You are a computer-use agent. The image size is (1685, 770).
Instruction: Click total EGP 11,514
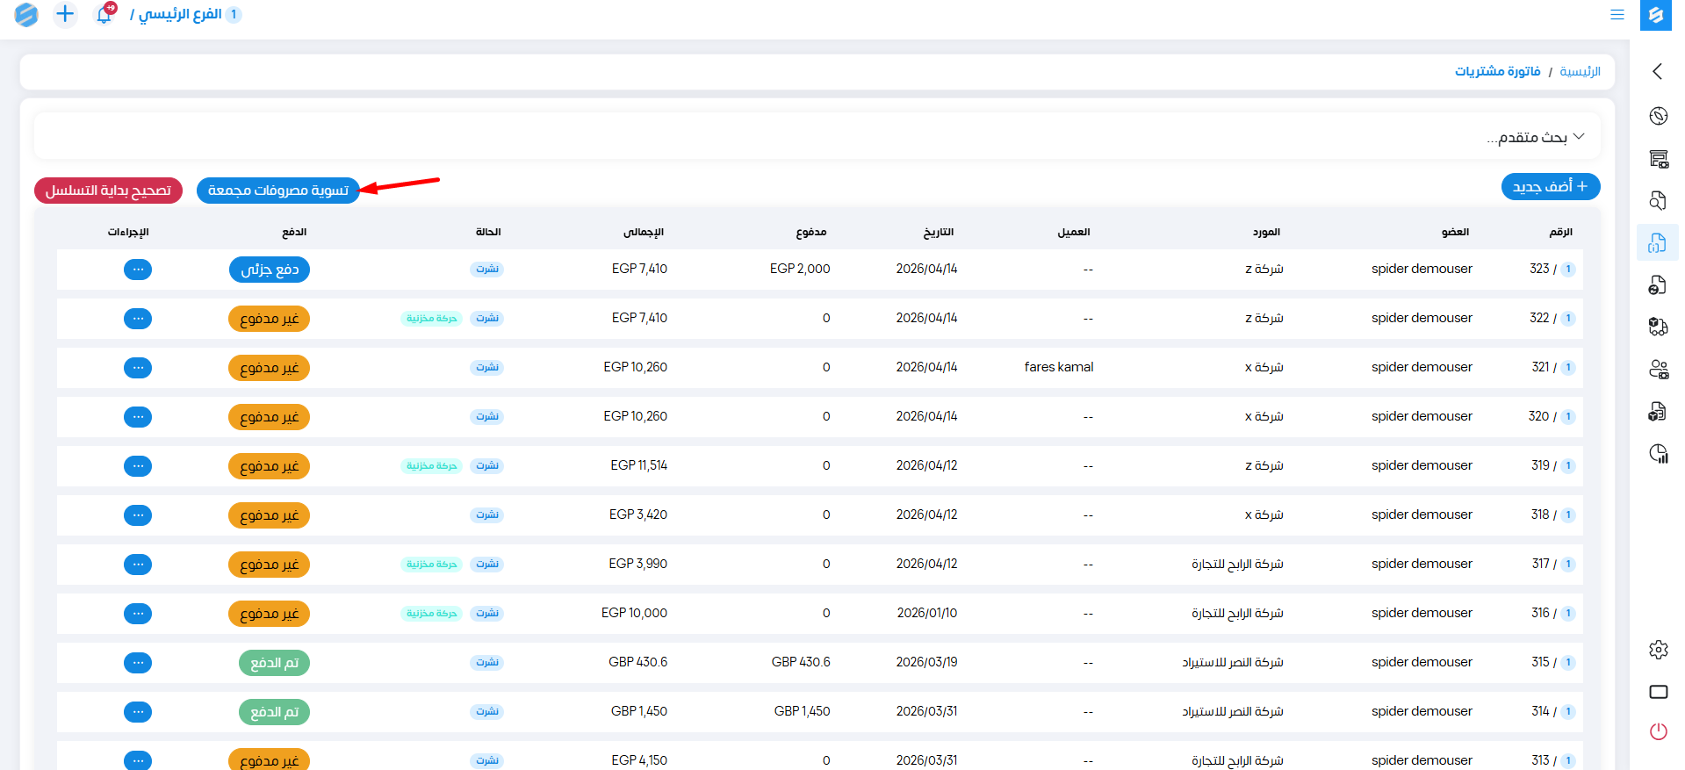coord(639,465)
